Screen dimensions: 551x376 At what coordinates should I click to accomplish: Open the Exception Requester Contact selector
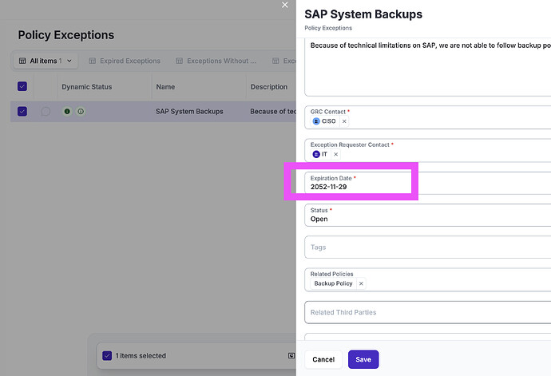[427, 150]
